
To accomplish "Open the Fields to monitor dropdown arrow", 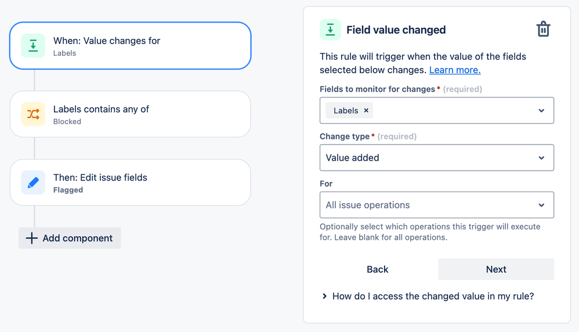I will pyautogui.click(x=541, y=110).
